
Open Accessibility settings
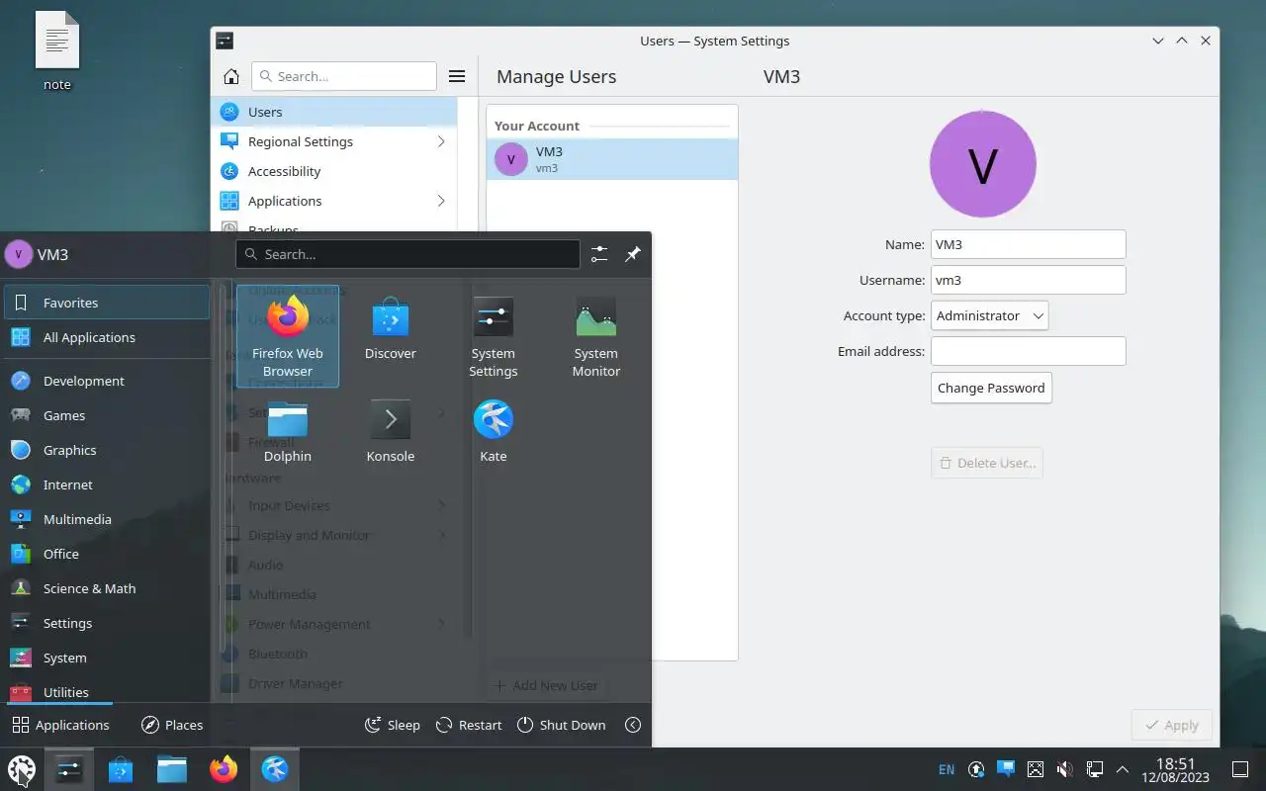pos(334,171)
